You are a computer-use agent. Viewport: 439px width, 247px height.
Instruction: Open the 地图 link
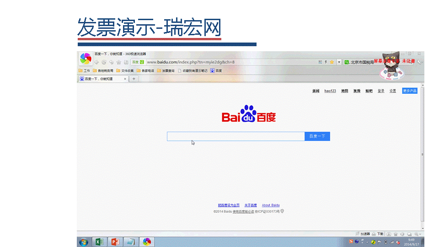[x=345, y=91]
